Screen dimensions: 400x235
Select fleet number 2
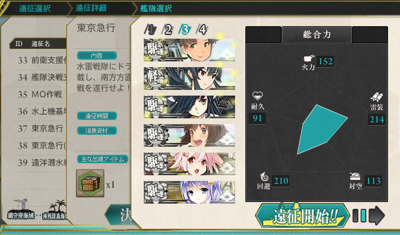pyautogui.click(x=167, y=30)
